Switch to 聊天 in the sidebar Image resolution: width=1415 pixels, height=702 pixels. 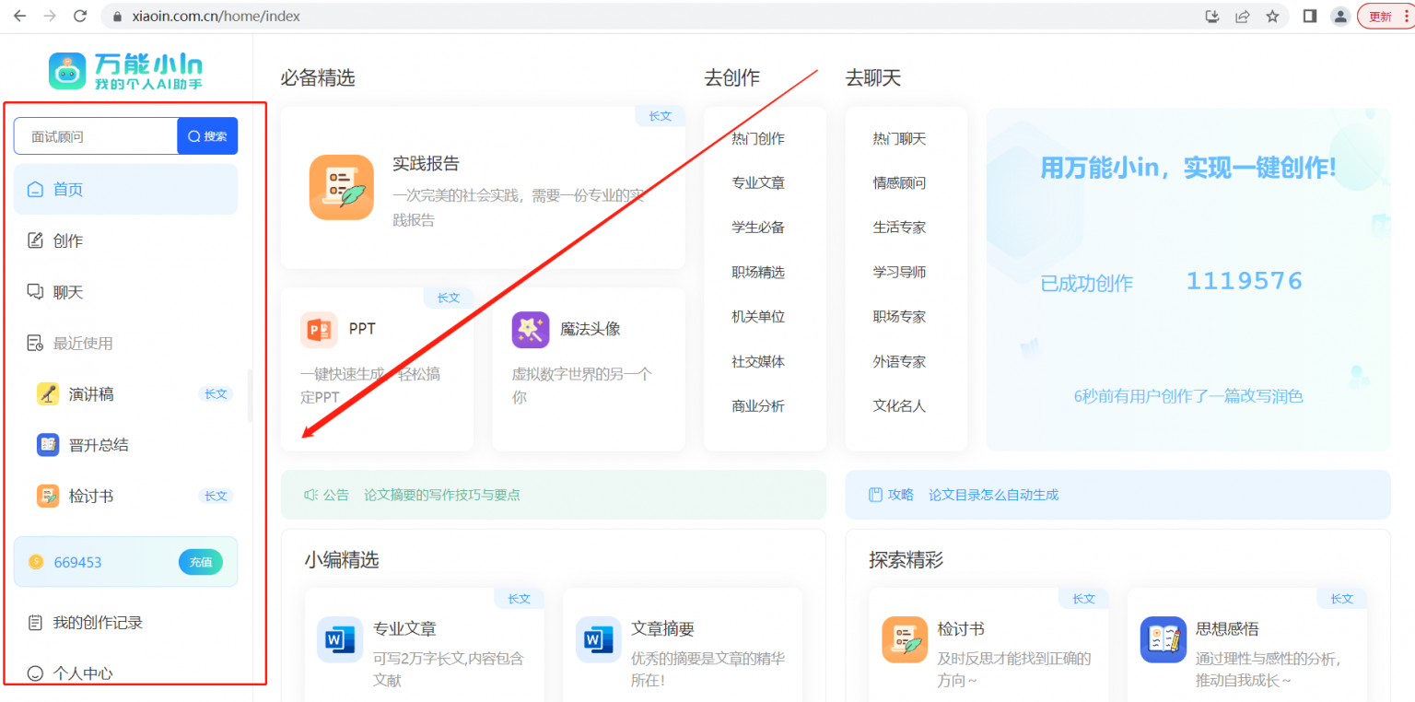click(68, 293)
